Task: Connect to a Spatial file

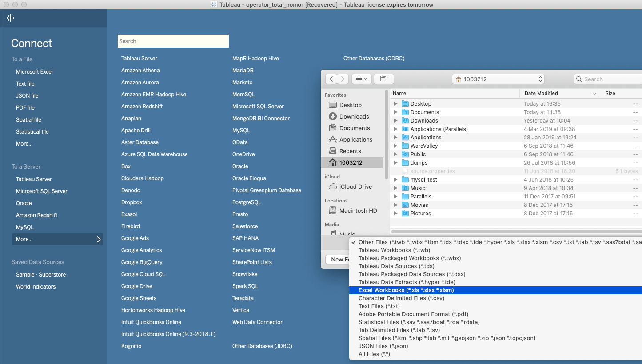Action: coord(28,119)
